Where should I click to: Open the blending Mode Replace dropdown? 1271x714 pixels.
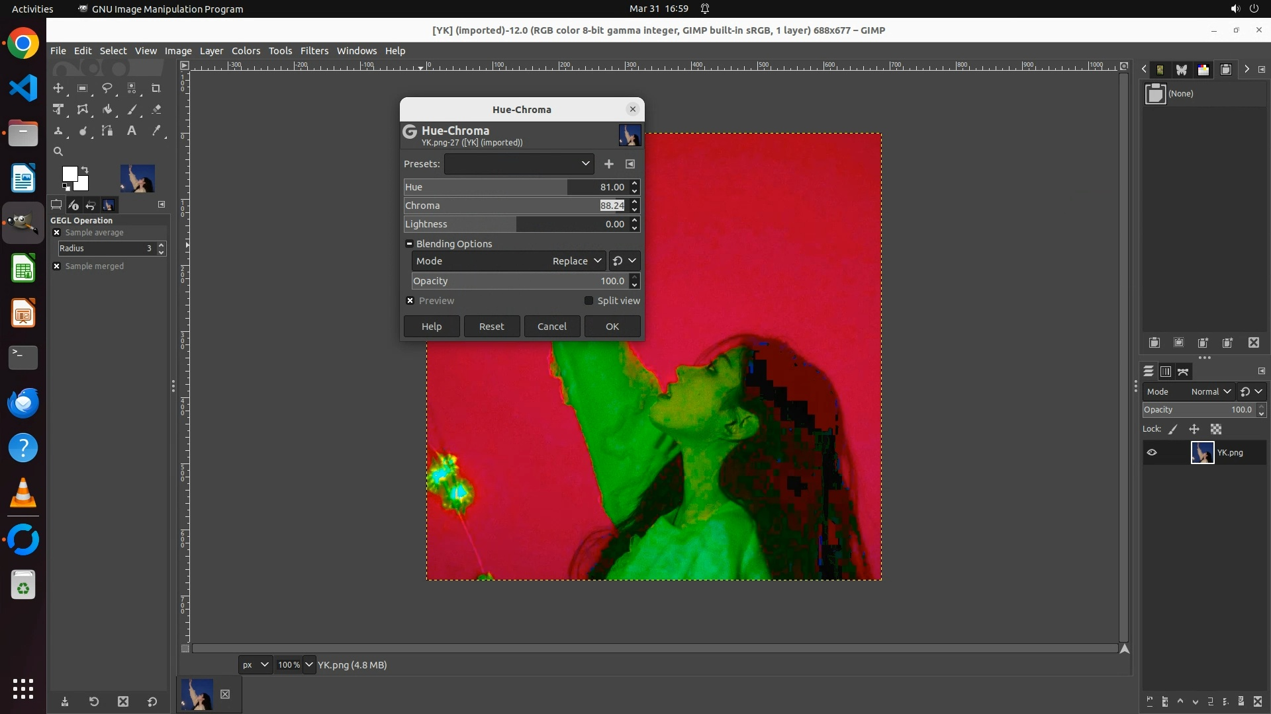pos(508,261)
